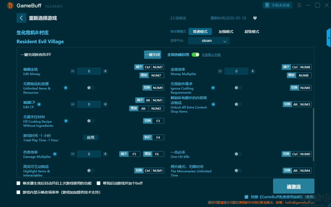Open the disclaimer (查看) view link
The image size is (331, 207).
309,197
